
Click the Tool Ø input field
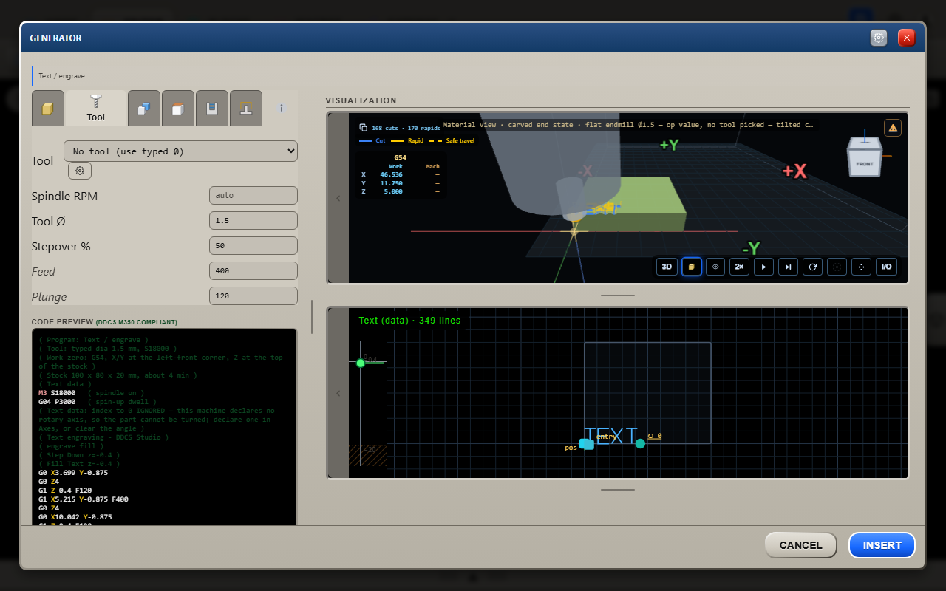pos(253,221)
